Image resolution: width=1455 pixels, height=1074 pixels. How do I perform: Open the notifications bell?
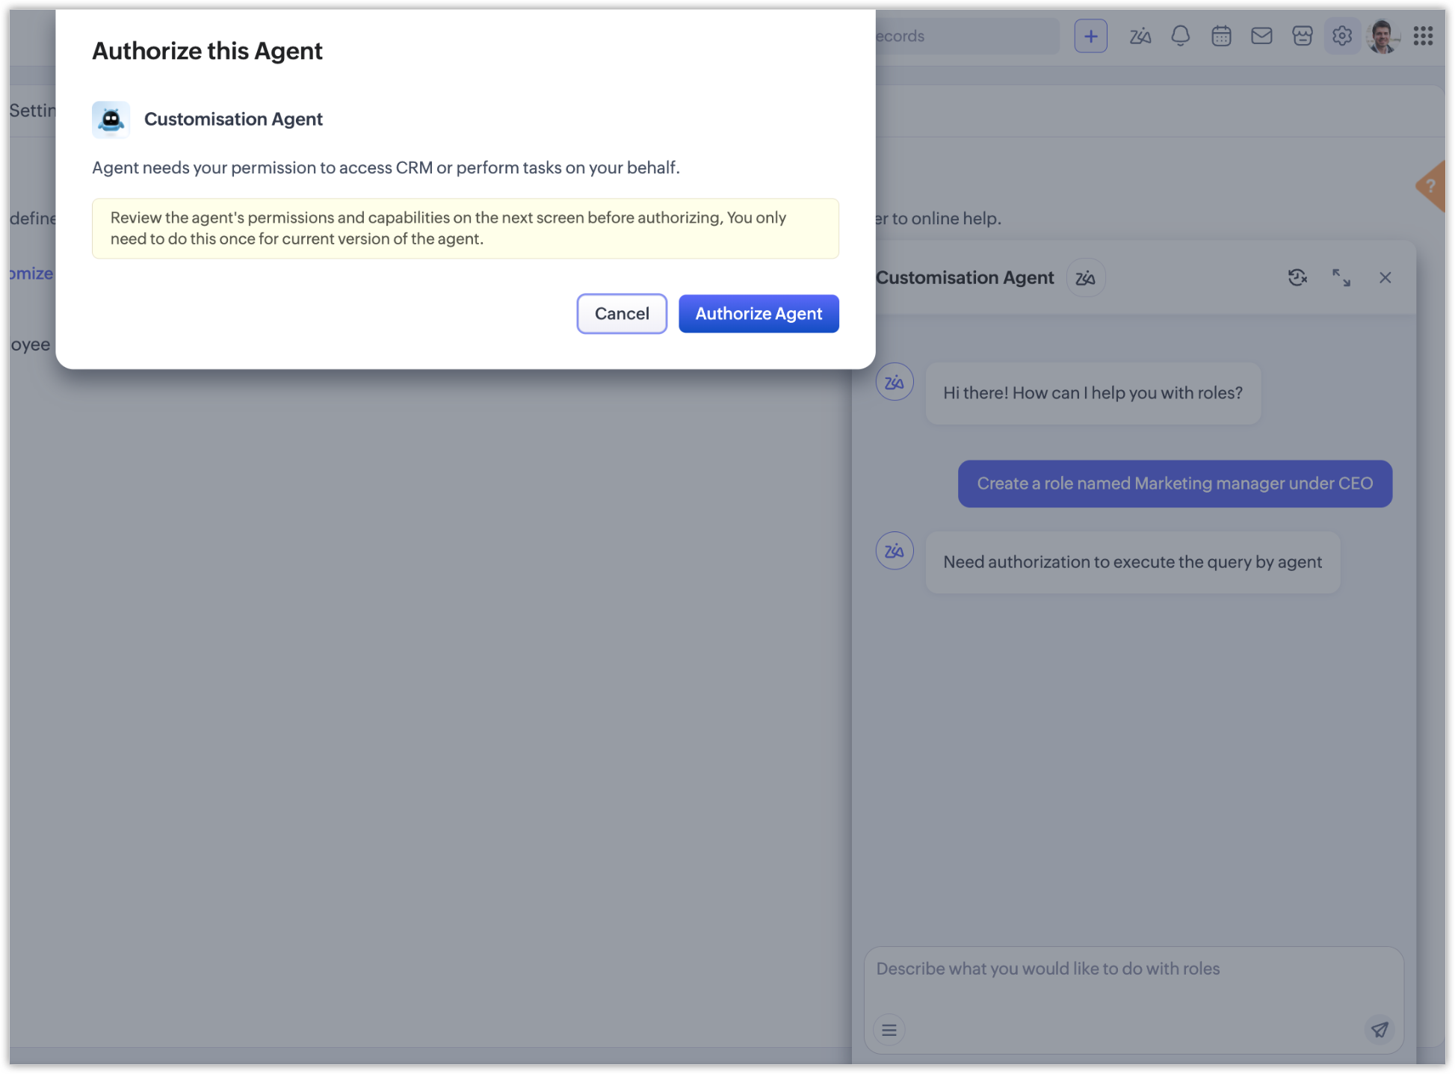coord(1180,35)
